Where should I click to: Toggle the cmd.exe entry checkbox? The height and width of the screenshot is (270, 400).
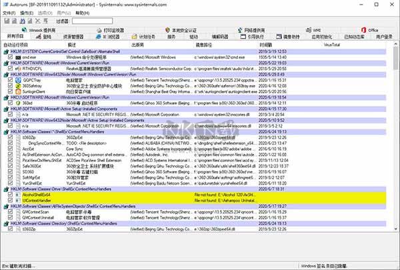pyautogui.click(x=9, y=58)
